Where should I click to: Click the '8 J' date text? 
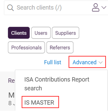(x=12, y=103)
